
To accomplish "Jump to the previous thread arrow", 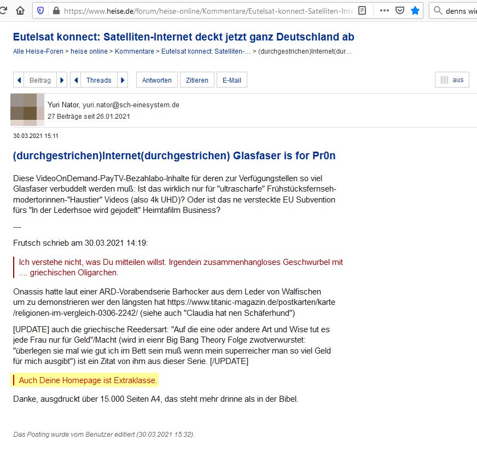I will coord(76,80).
